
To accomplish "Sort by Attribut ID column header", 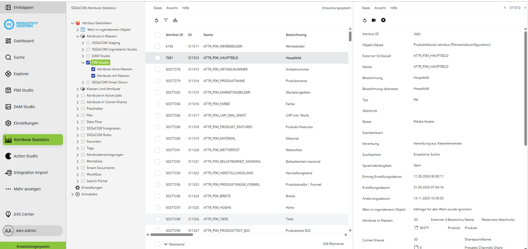I will (x=174, y=35).
